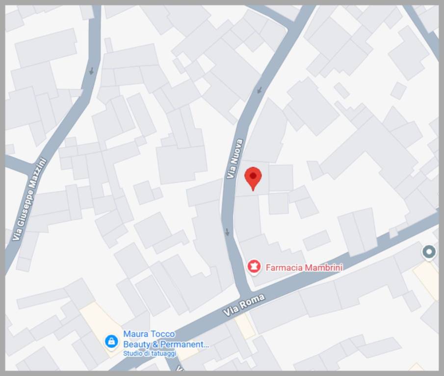
Task: Click the square building right of the pin
Action: tap(281, 178)
